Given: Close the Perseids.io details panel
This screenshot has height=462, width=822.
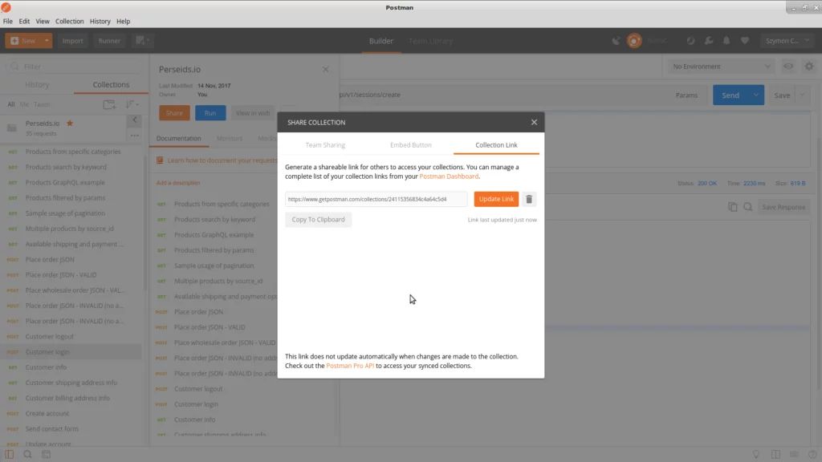Looking at the screenshot, I should 326,69.
